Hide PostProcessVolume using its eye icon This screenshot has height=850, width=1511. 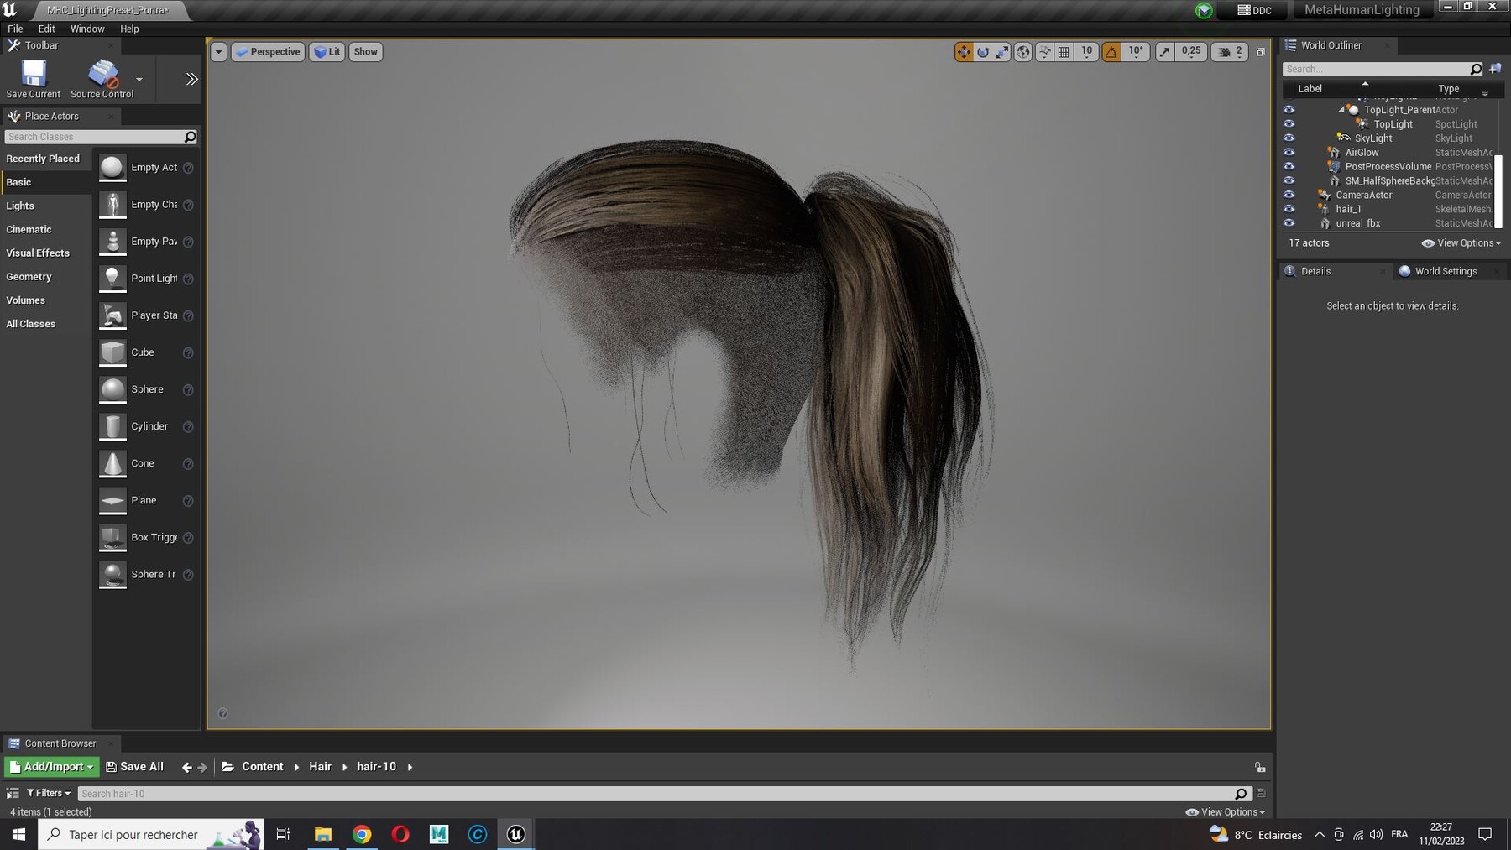point(1289,167)
